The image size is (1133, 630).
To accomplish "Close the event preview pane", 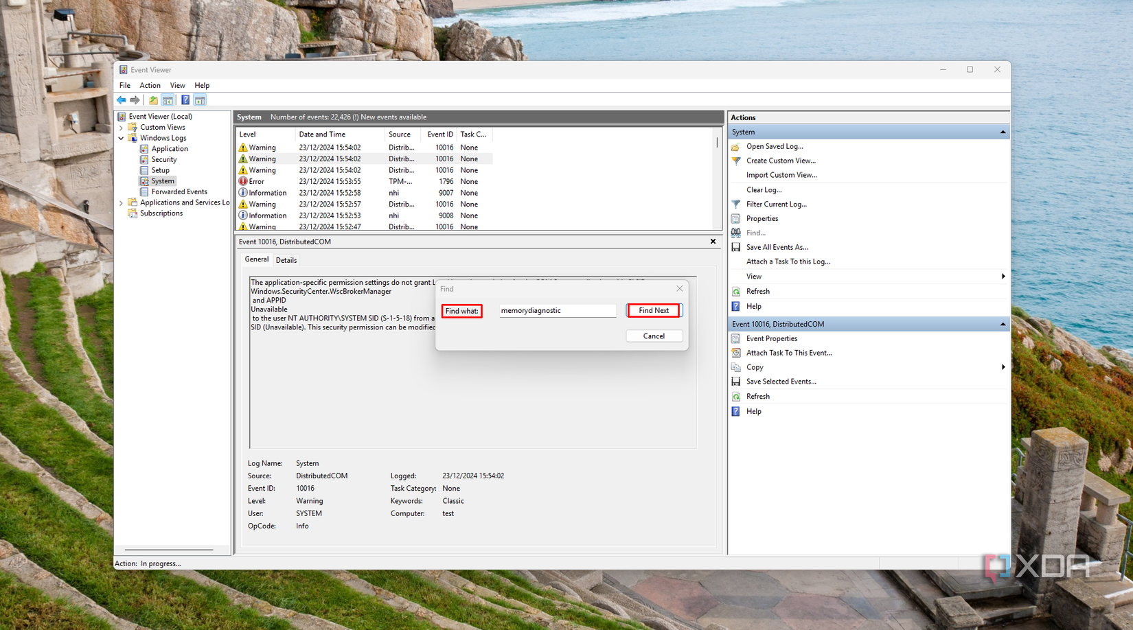I will point(713,242).
